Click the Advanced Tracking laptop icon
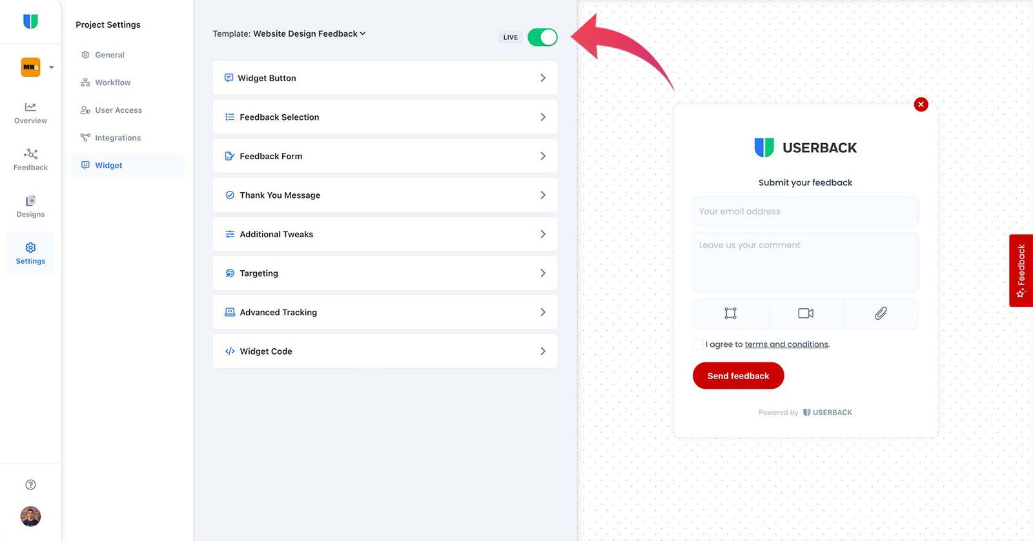This screenshot has height=541, width=1033. point(229,312)
